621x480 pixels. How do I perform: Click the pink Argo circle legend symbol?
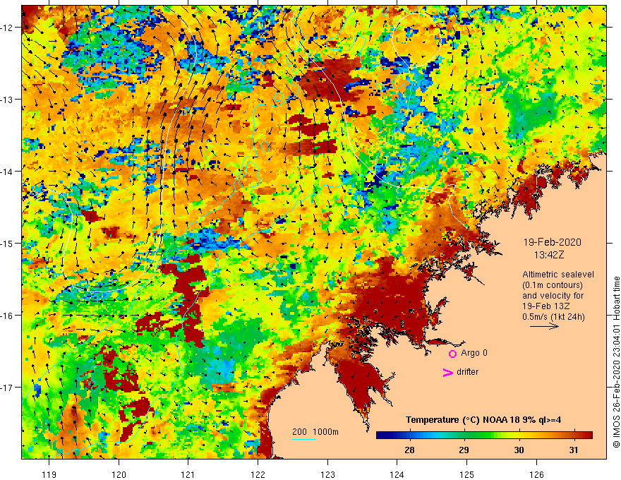(x=452, y=354)
